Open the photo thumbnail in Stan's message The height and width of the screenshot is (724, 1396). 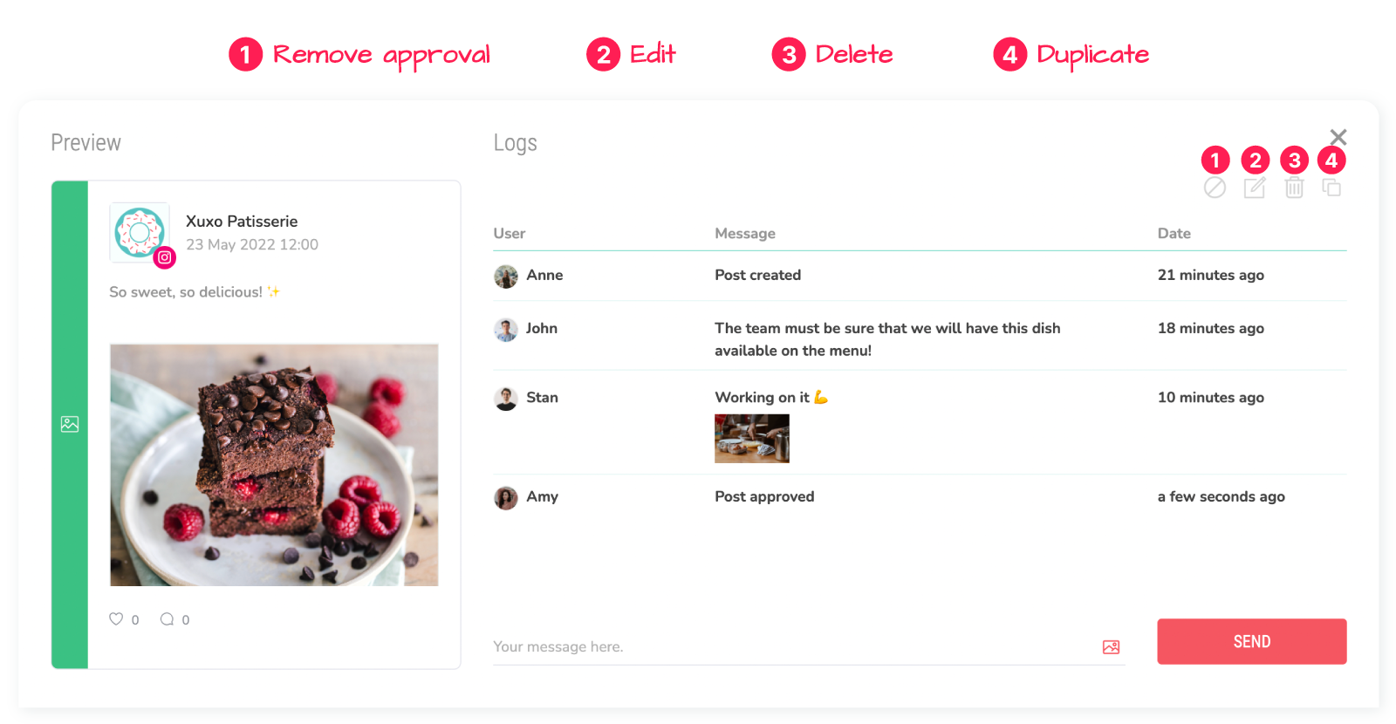(x=752, y=438)
